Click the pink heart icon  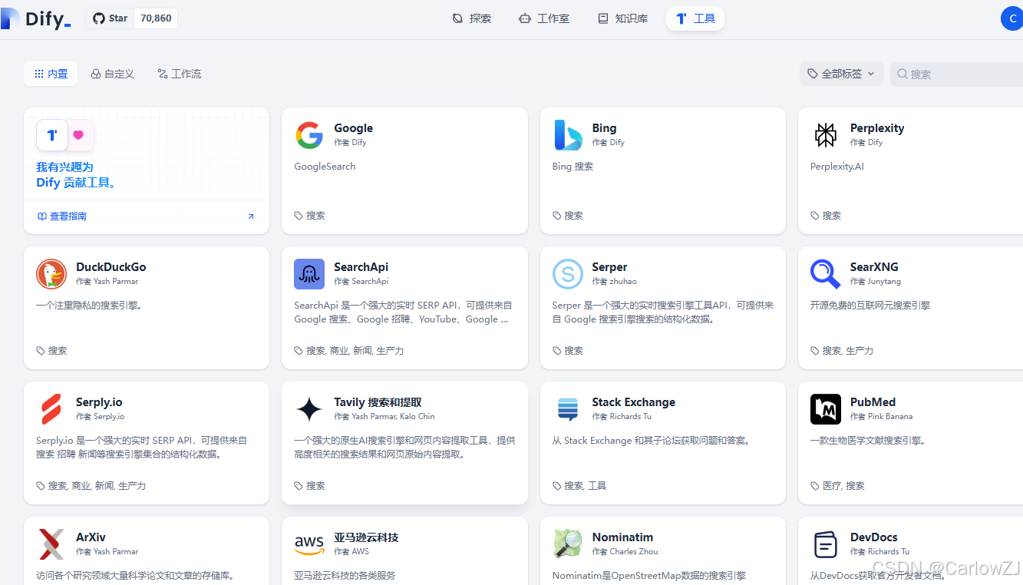click(78, 135)
